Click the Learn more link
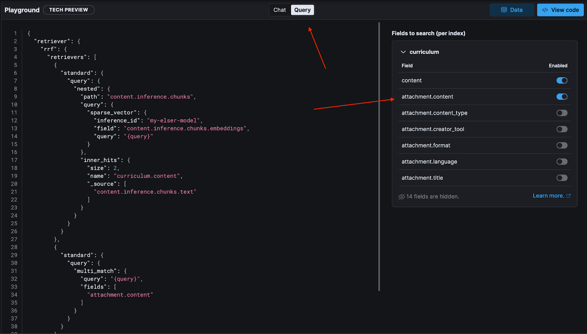 (547, 196)
